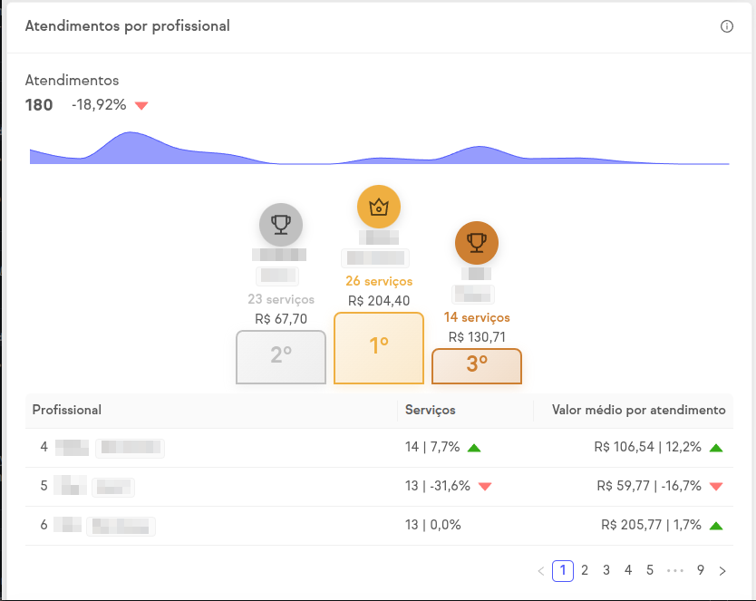Click the green up arrow next to 7,7%
This screenshot has width=756, height=601.
click(474, 448)
